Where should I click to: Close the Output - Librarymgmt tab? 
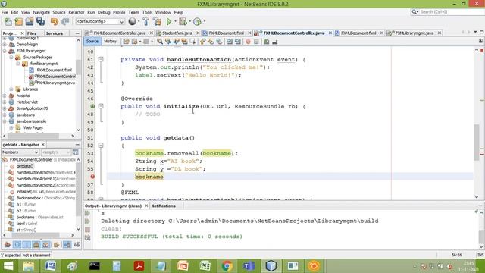pos(146,206)
